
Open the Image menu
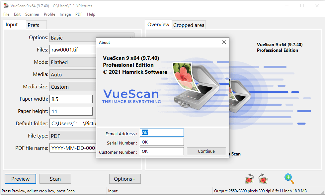click(65, 14)
